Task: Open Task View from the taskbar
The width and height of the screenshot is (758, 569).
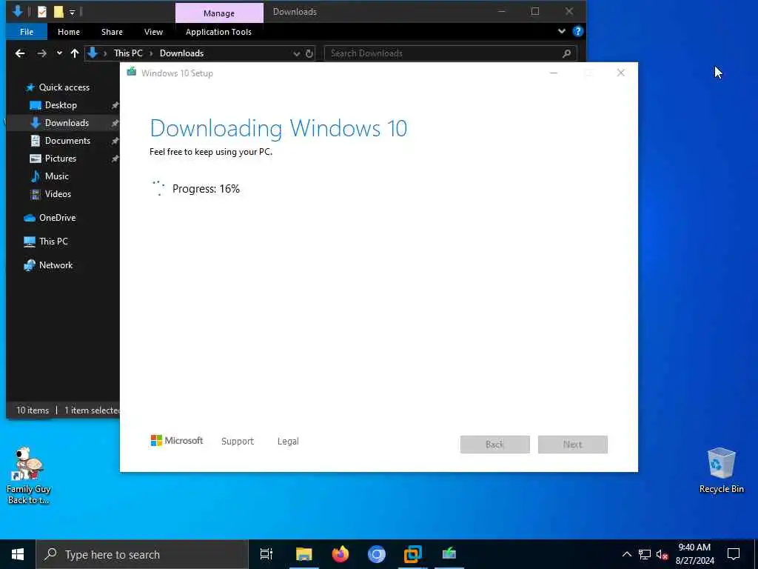Action: click(266, 554)
